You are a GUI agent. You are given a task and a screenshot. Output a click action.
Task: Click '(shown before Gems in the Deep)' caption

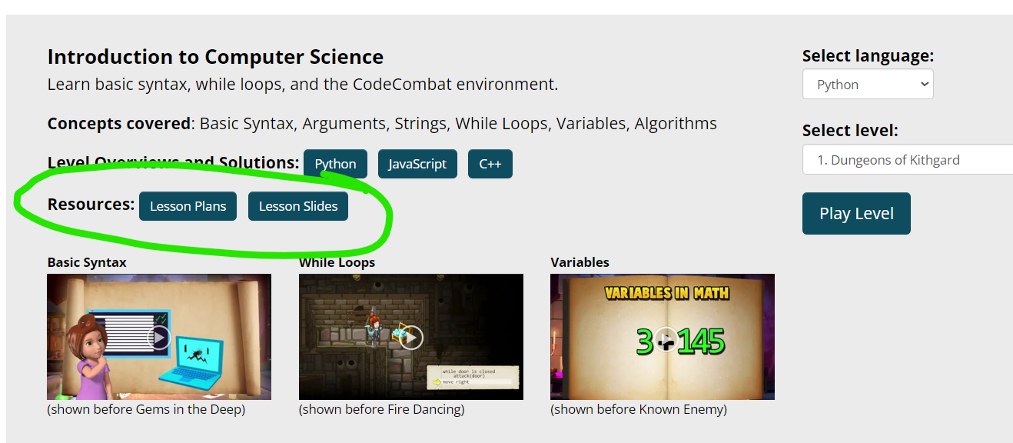[x=146, y=409]
